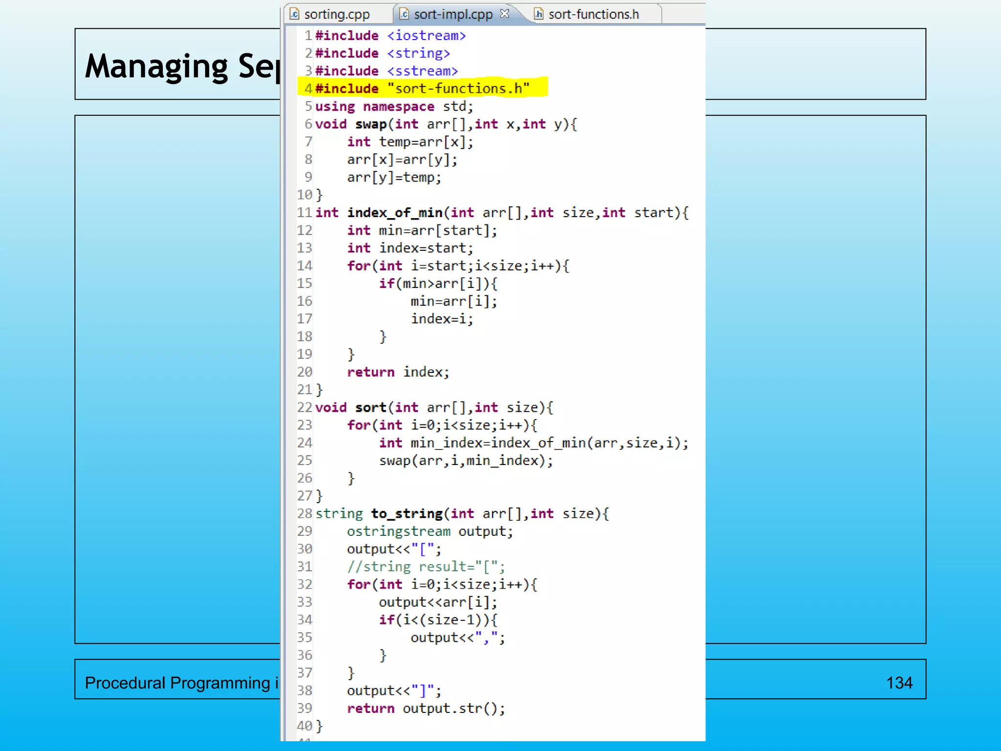Screen dimensions: 1001x751
Task: Click 'min=arr[i];' line
Action: pos(454,301)
